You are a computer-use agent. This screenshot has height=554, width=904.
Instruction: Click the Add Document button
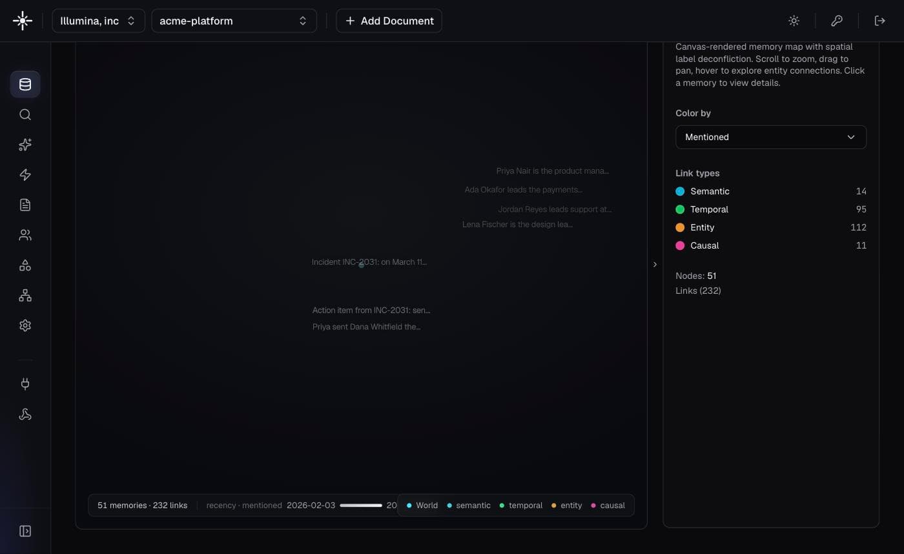(x=389, y=21)
